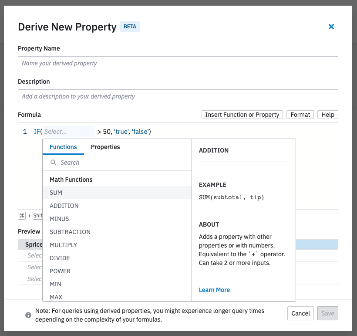Viewport: 357px width, 336px height.
Task: Select the DIVIDE function
Action: click(60, 258)
